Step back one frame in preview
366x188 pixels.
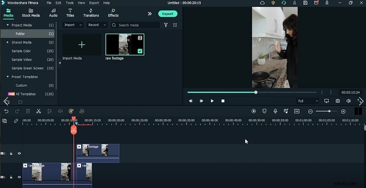[x=190, y=101]
